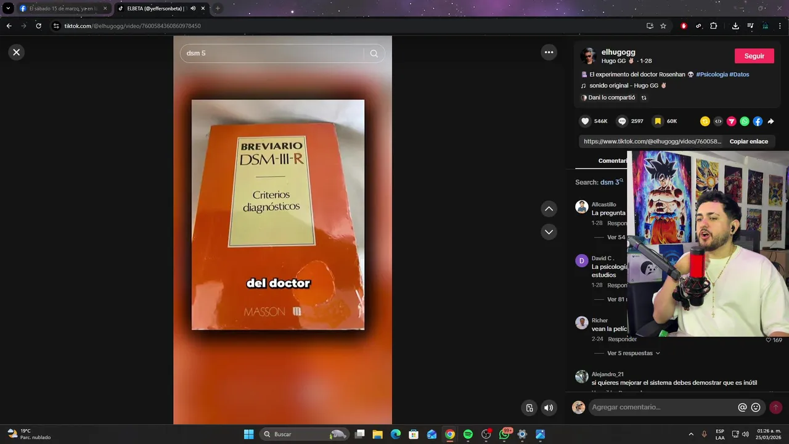Open browser downloads icon
789x444 pixels.
click(x=735, y=26)
